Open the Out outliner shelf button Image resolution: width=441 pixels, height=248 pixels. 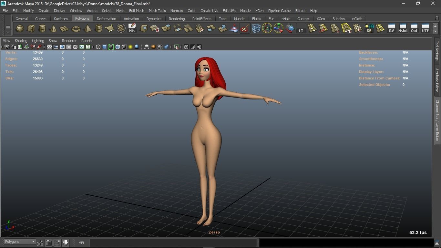click(x=414, y=28)
